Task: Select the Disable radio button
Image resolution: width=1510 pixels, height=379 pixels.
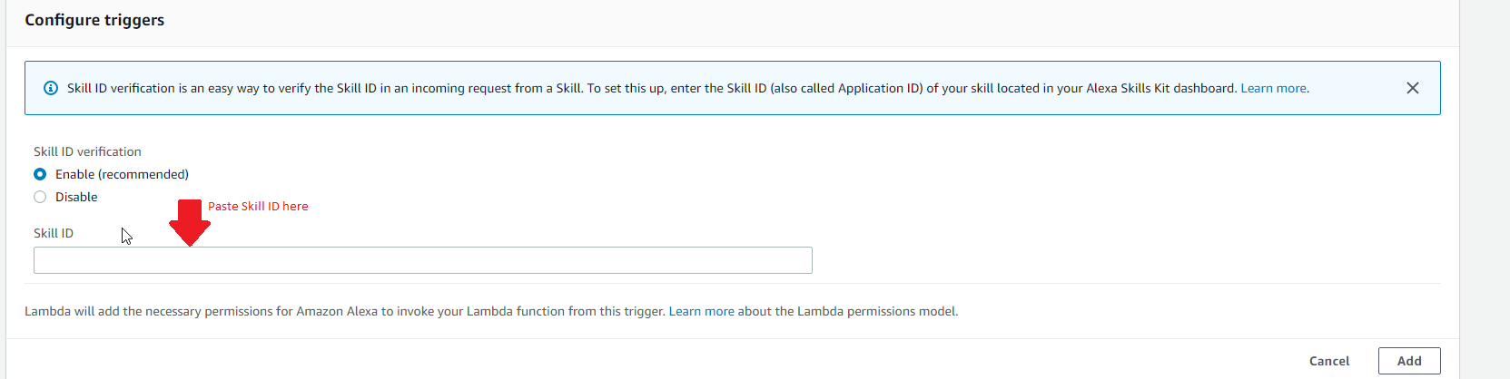Action: click(x=40, y=197)
